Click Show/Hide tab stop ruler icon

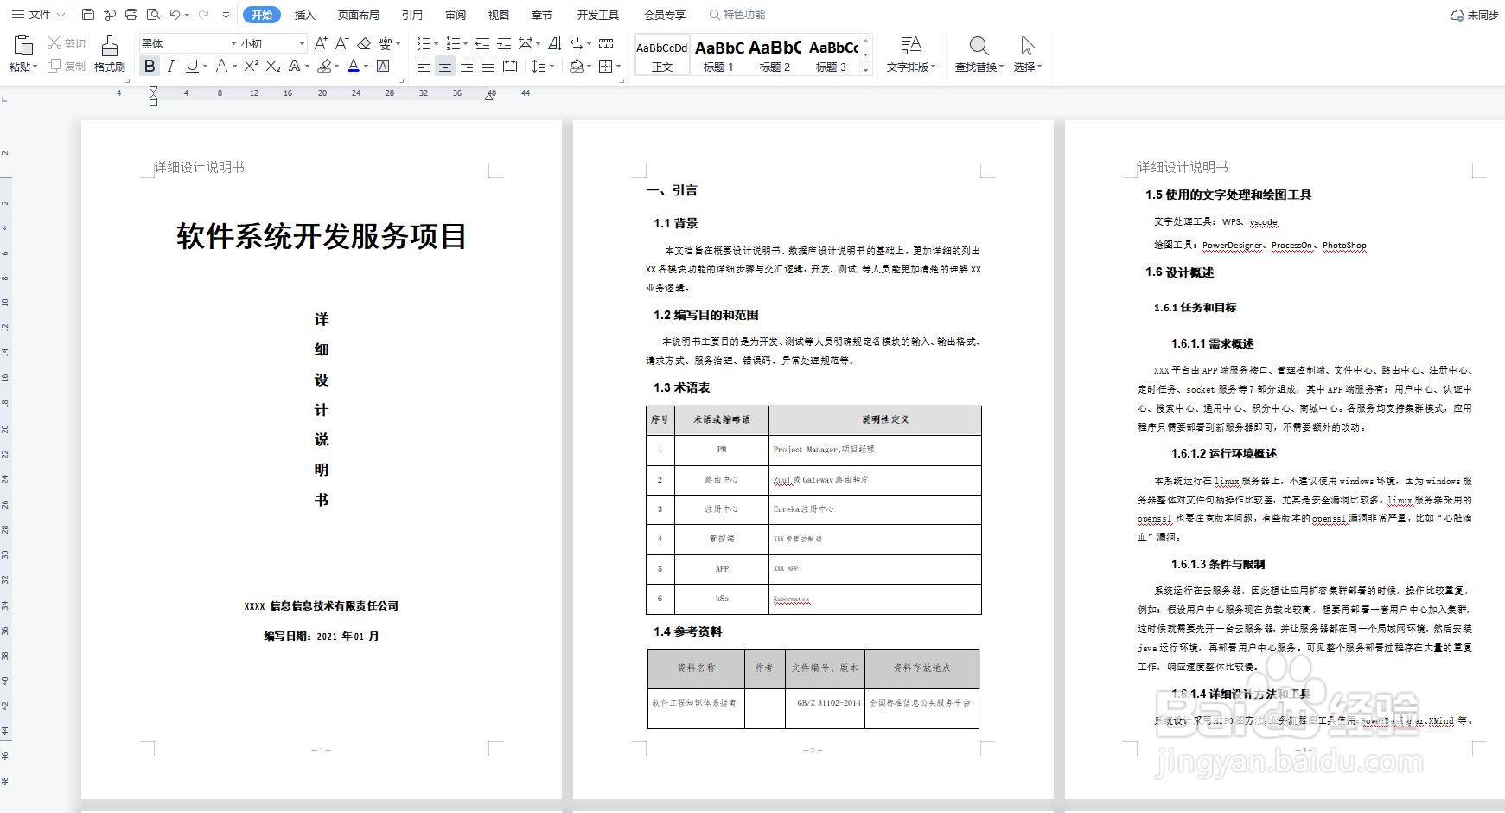pos(606,43)
